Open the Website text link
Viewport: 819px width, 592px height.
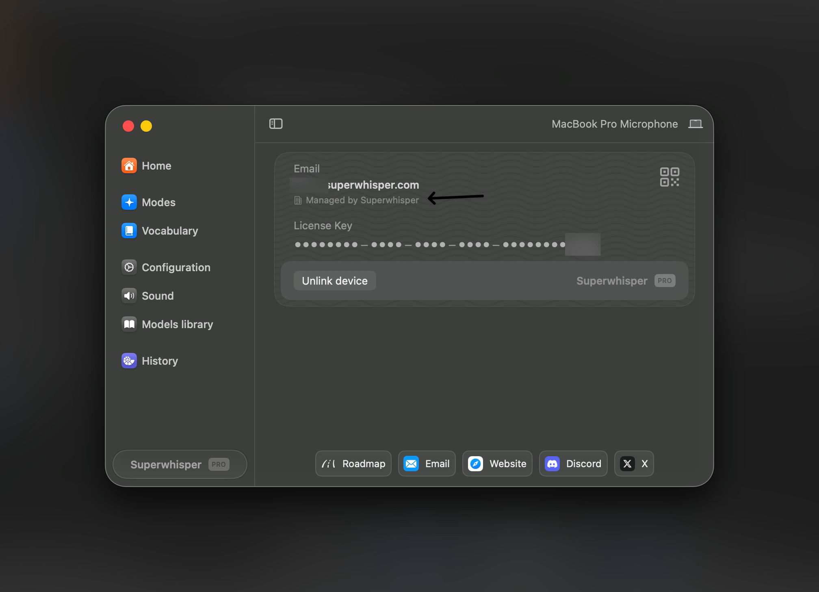[x=508, y=464]
